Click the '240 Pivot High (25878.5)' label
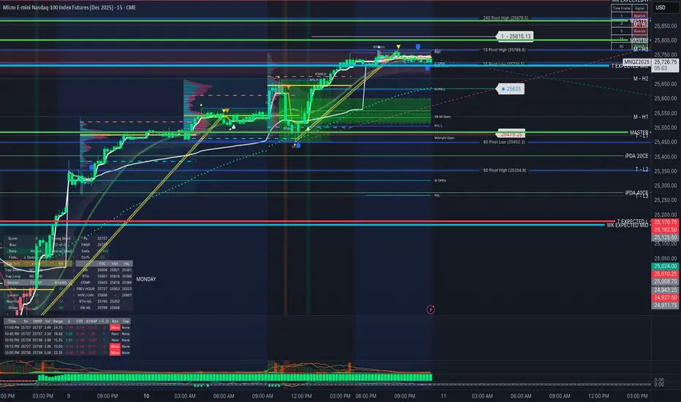 [x=506, y=18]
